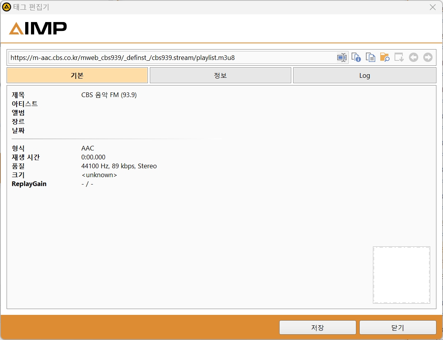Screen dimensions: 443x340
Task: Go to next file with right arrow
Action: click(428, 57)
